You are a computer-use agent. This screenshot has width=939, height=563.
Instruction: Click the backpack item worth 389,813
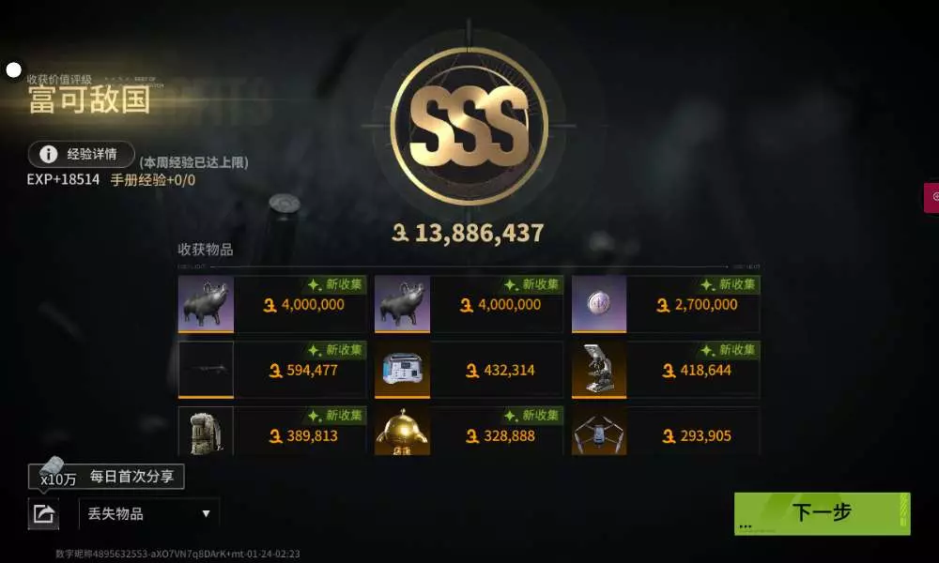[x=272, y=431]
